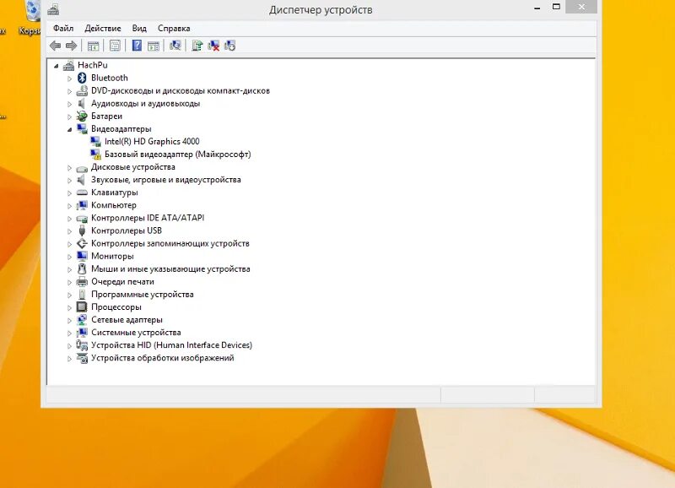Collapse the Видеоадаптеры category arrow
Screen dimensions: 675x488
pyautogui.click(x=70, y=129)
